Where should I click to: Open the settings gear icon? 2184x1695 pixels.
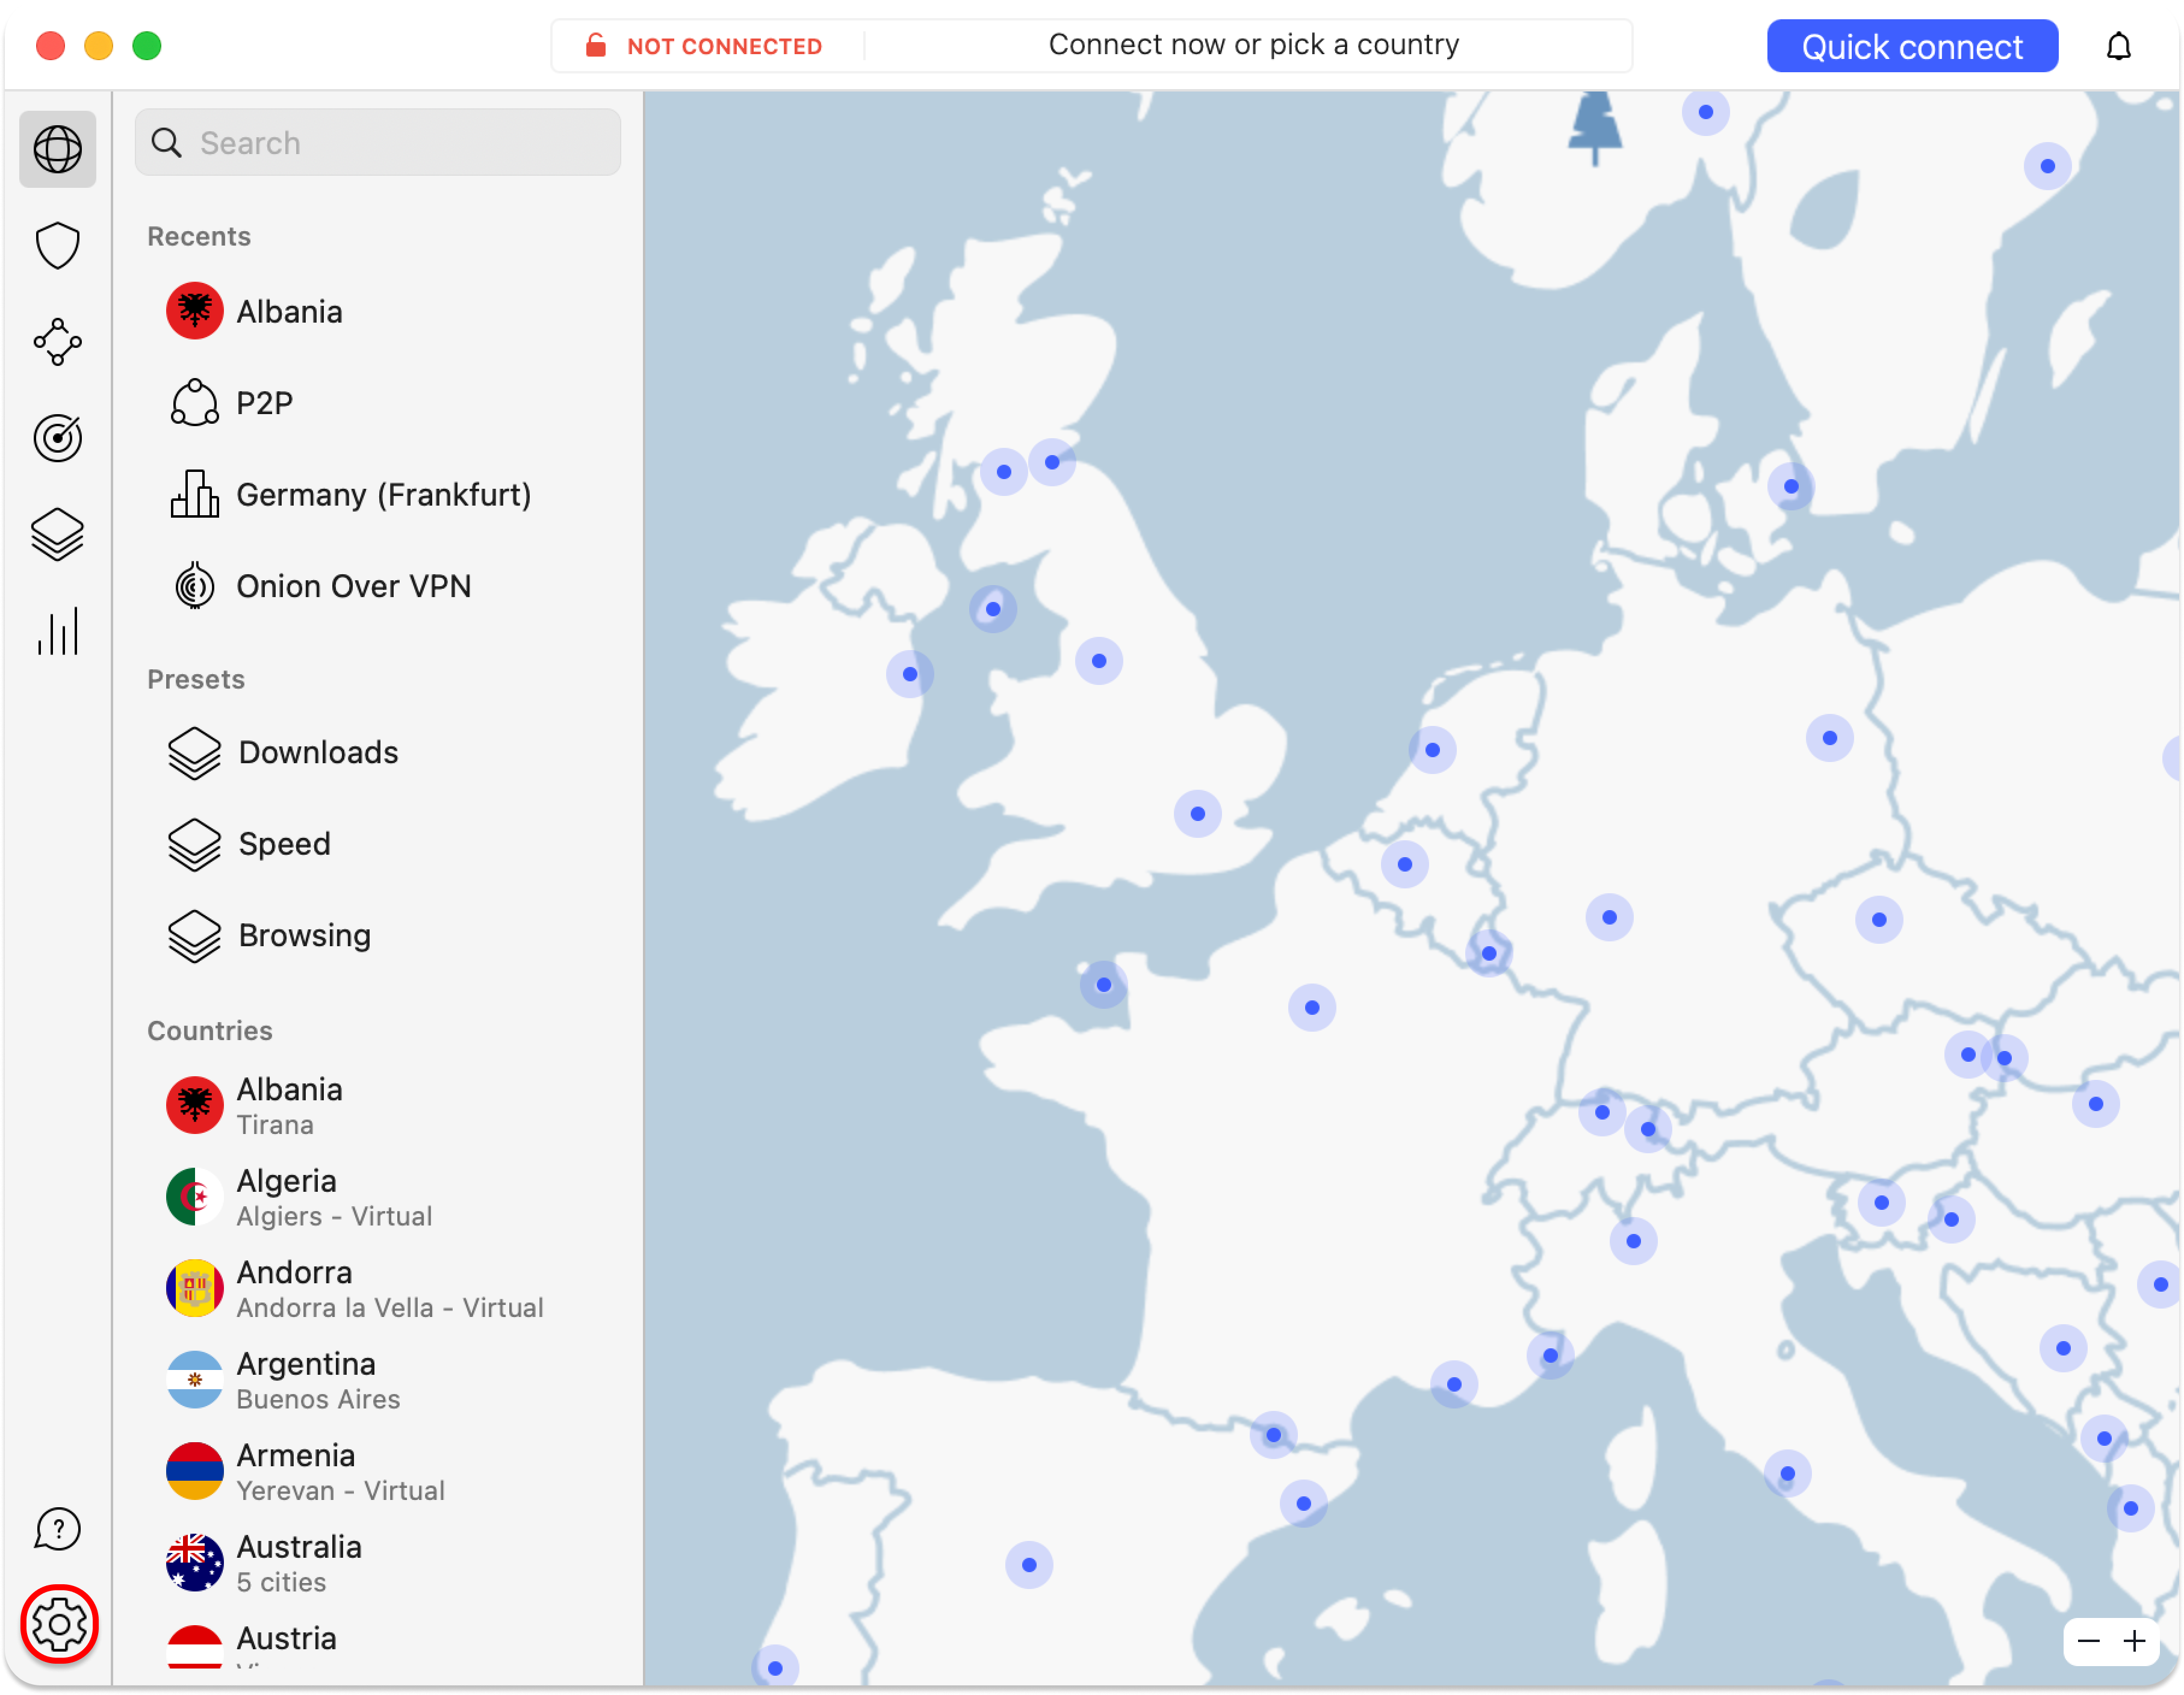pyautogui.click(x=59, y=1624)
